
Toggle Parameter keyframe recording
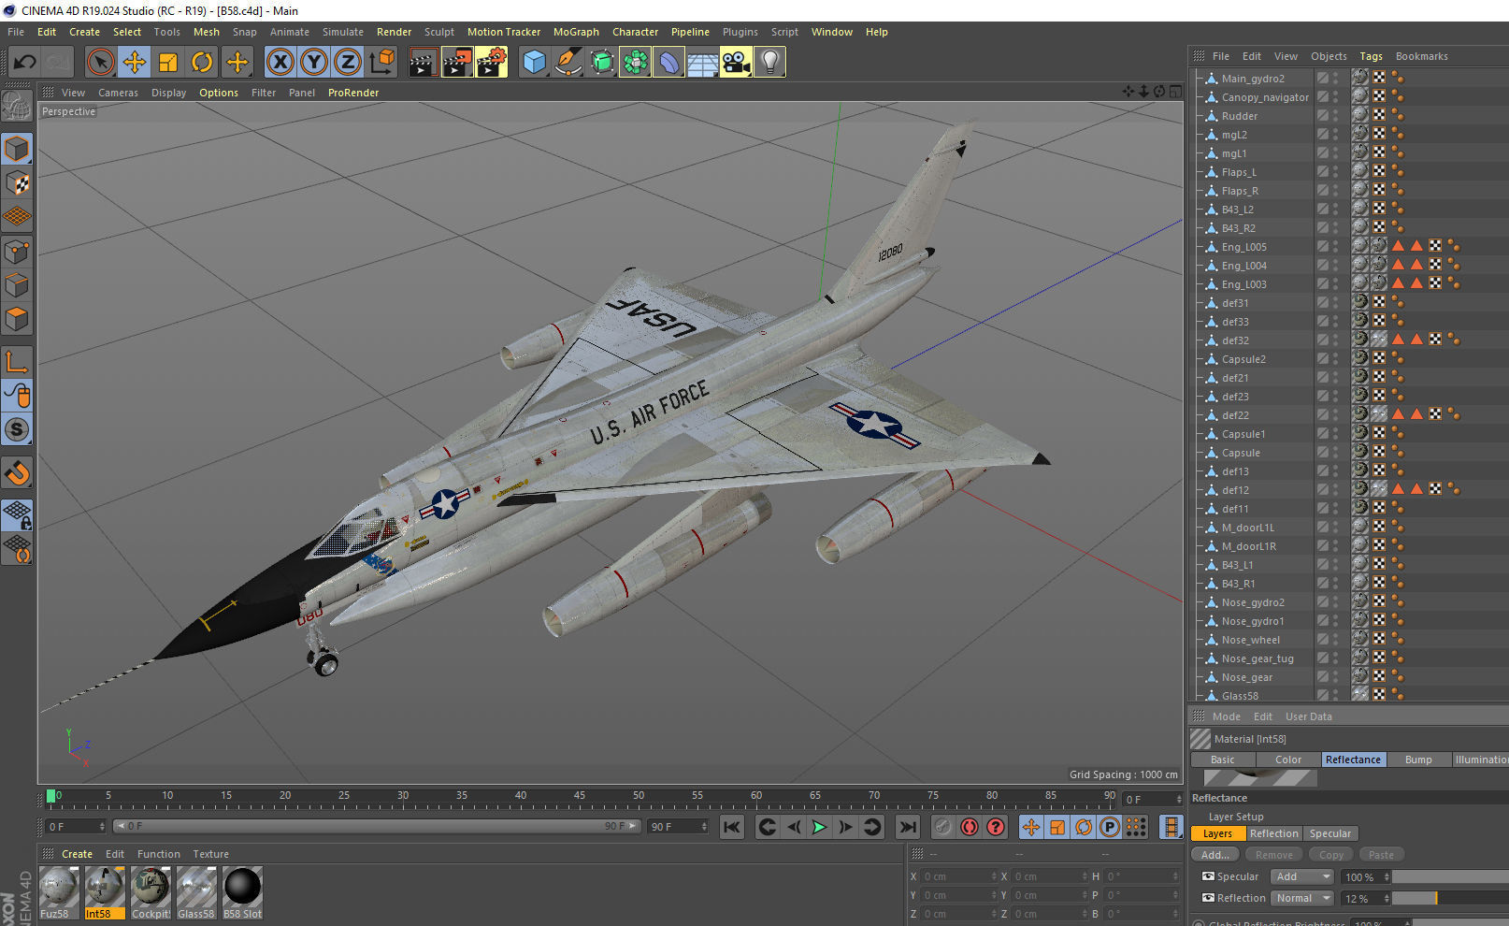[1110, 827]
